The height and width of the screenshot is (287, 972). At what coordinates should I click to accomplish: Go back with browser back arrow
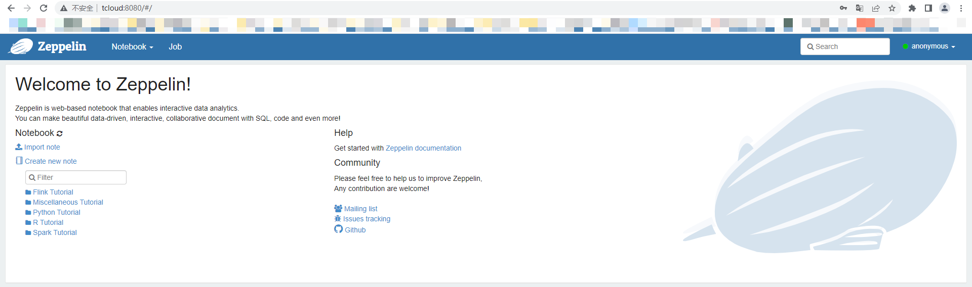coord(11,8)
